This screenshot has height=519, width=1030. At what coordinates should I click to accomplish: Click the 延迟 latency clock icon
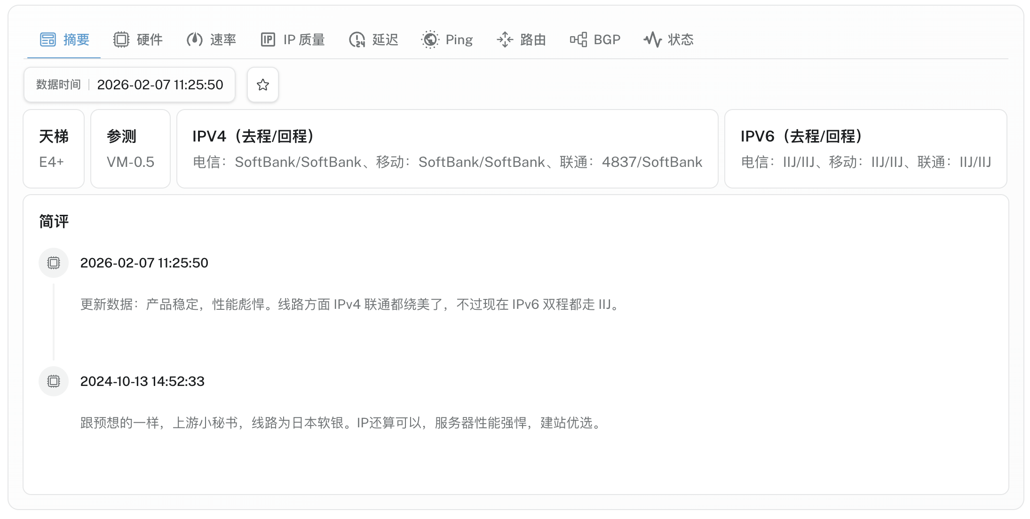(x=357, y=39)
